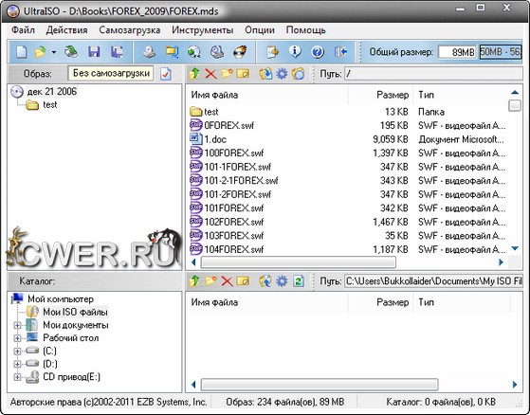Image resolution: width=530 pixels, height=415 pixels.
Task: Click Add files icon in image pane toolbar
Action: click(x=265, y=74)
